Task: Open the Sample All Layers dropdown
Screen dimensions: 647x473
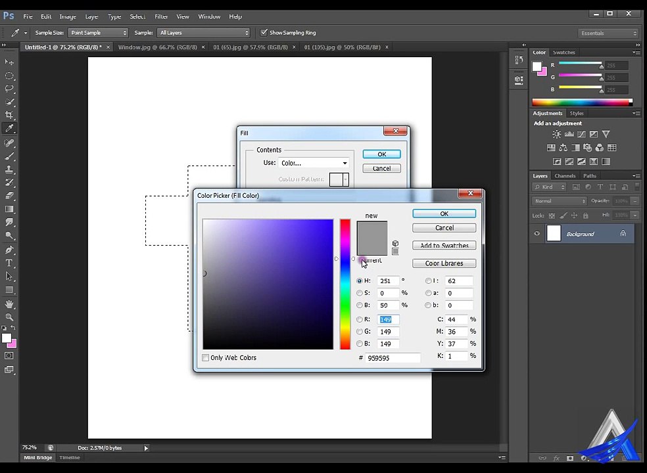Action: (204, 33)
